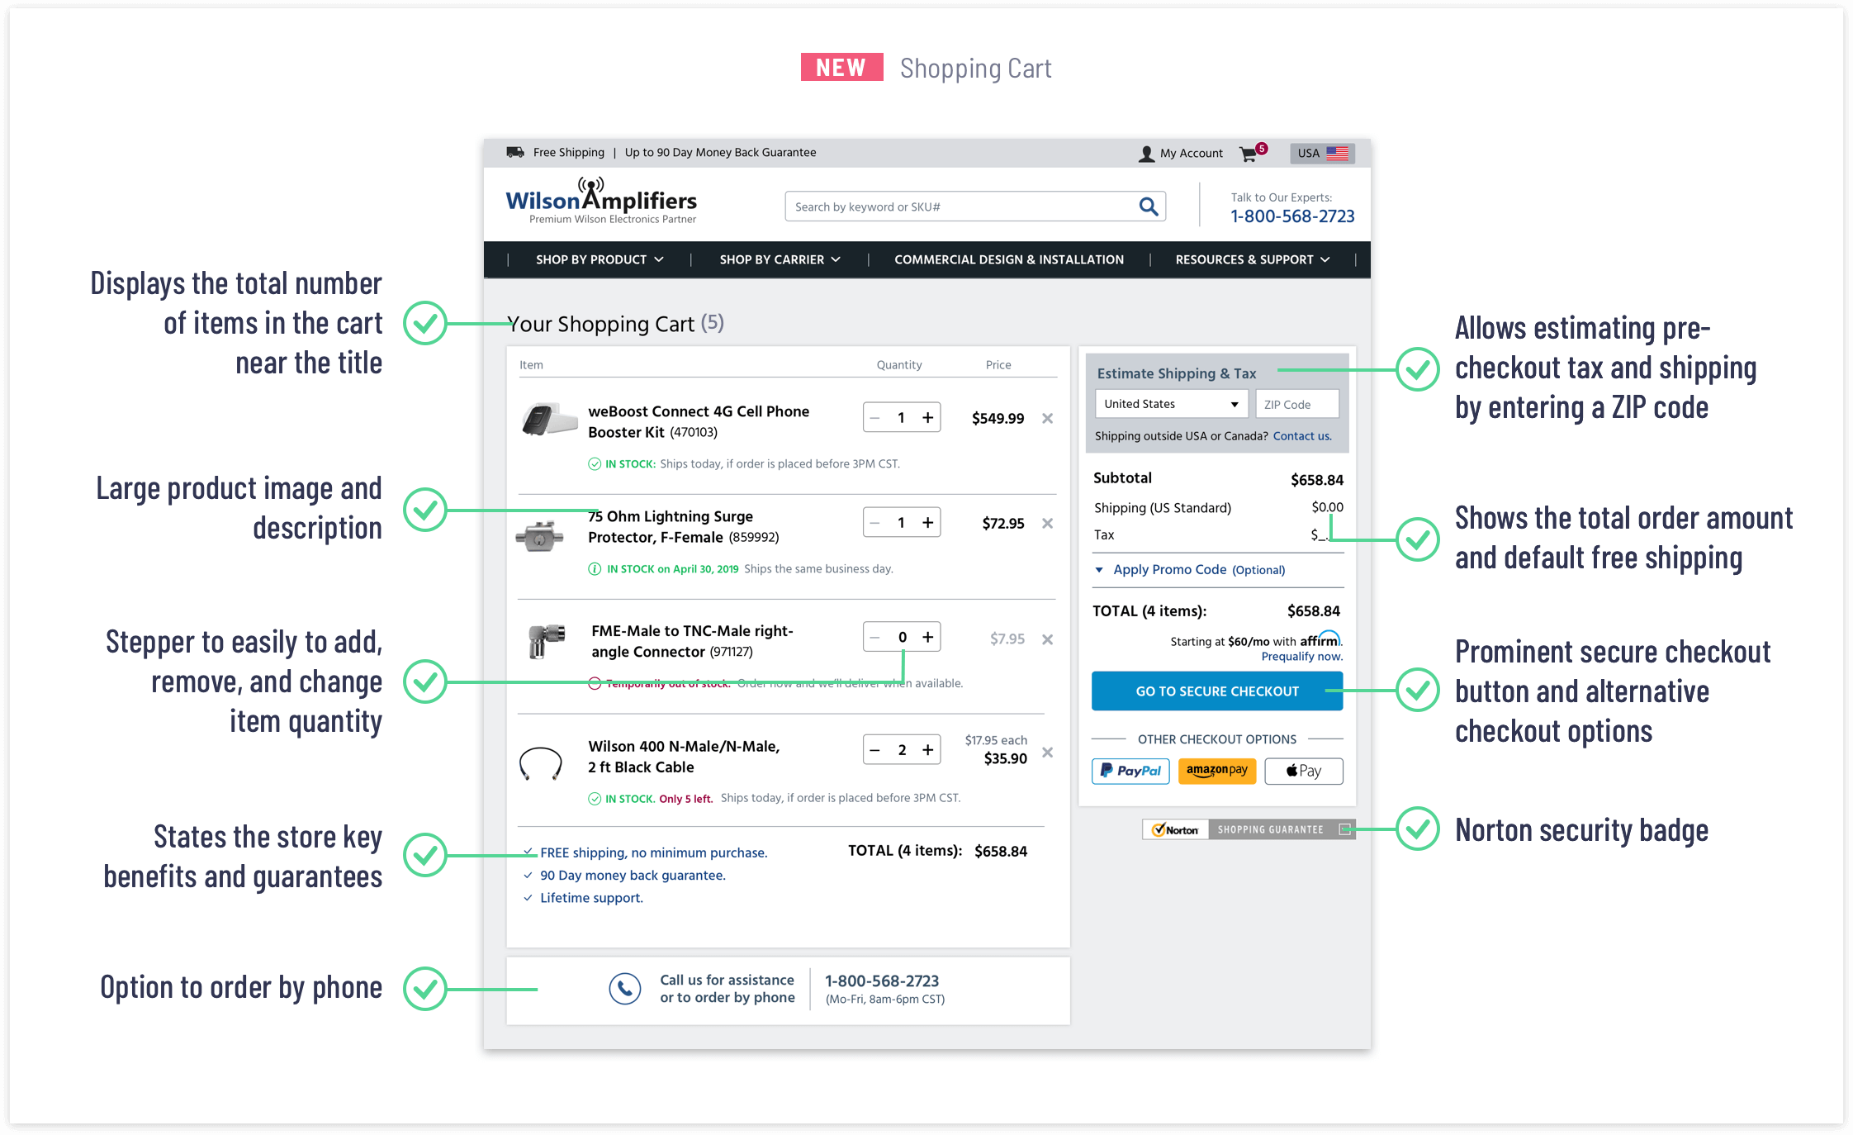Pay with the PayPal button
1853x1135 pixels.
(x=1130, y=771)
